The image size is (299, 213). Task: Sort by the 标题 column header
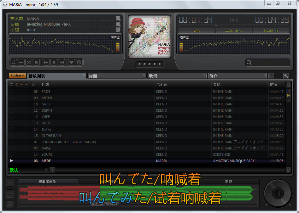(x=97, y=84)
